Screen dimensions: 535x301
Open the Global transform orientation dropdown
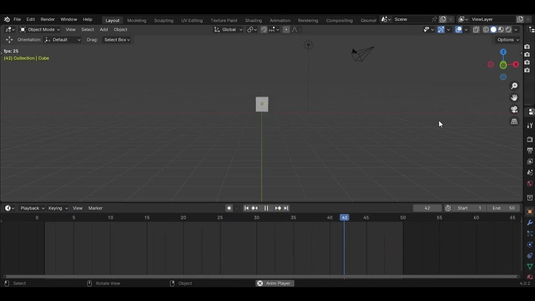tap(228, 30)
